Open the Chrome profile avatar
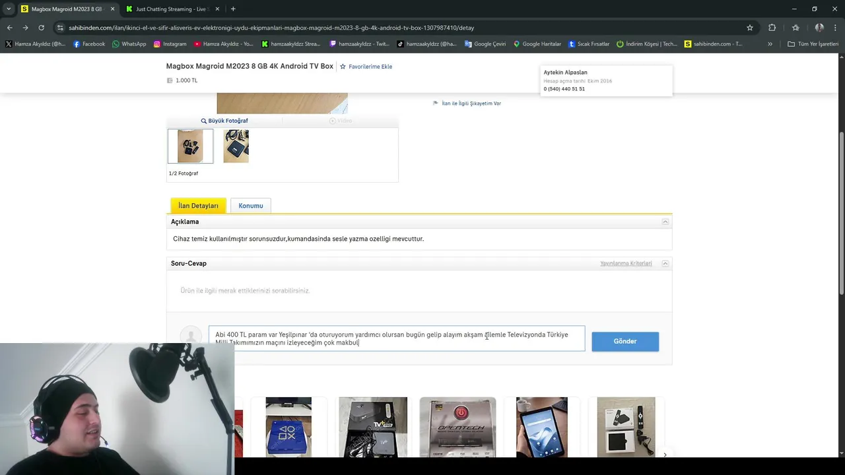Screen dimensions: 845x475 (x=819, y=28)
